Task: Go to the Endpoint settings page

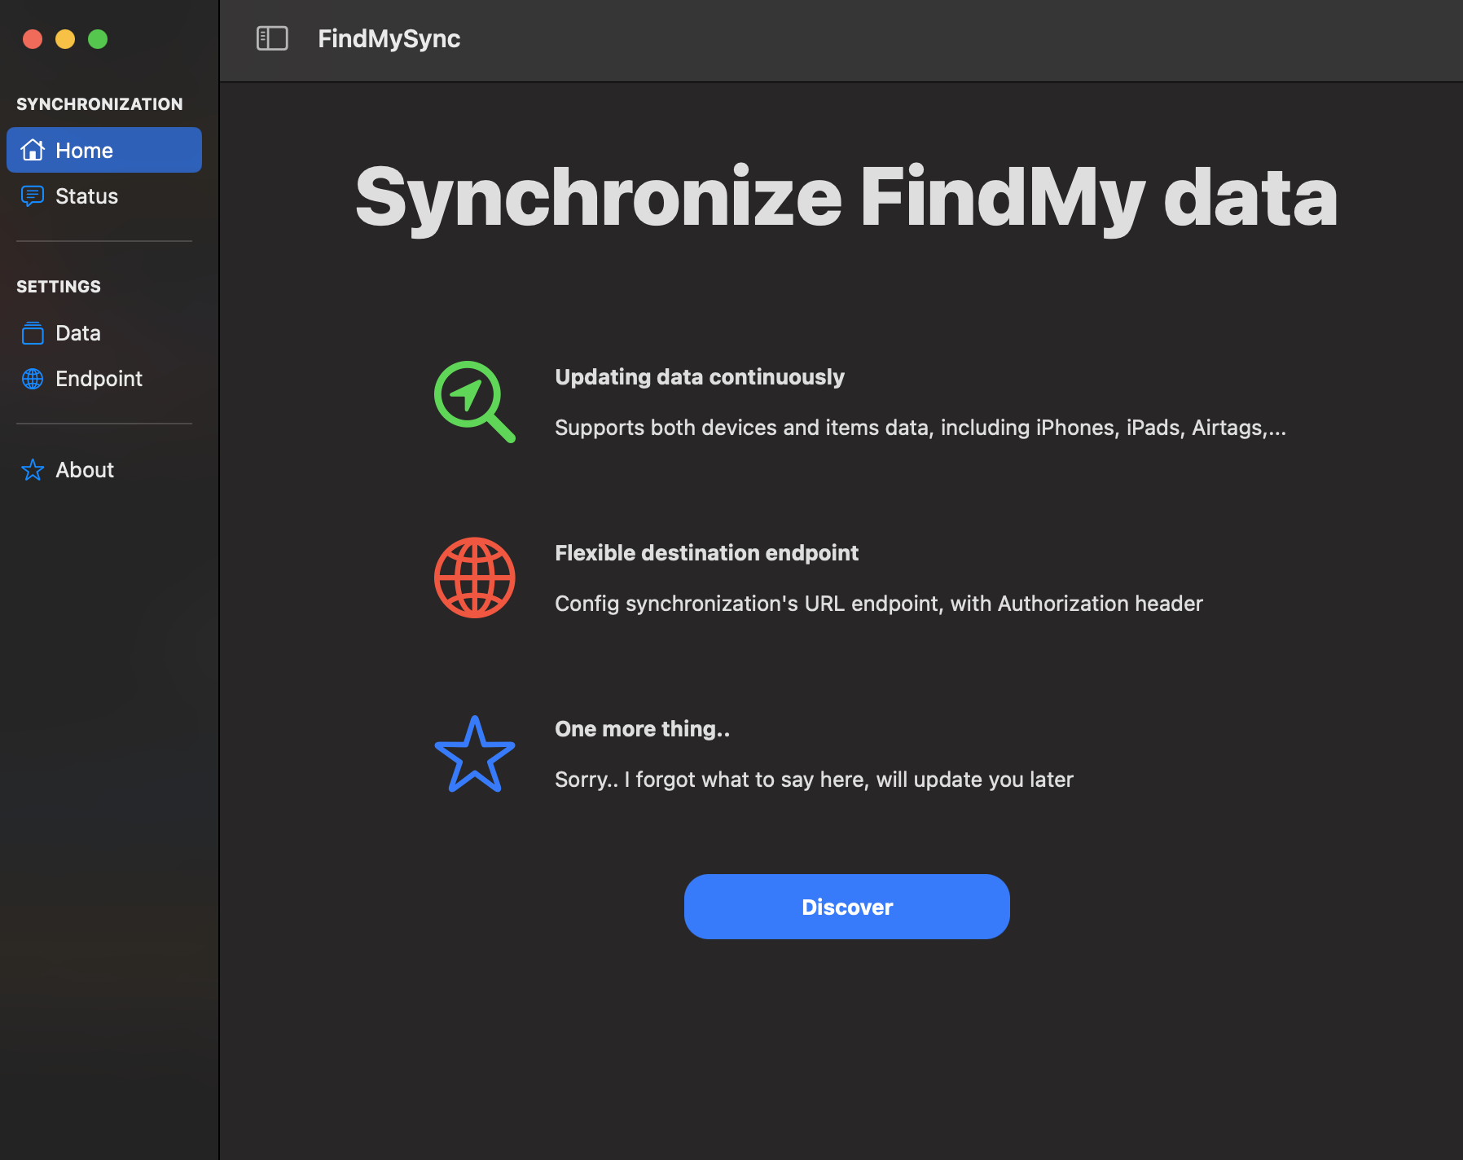Action: (104, 378)
